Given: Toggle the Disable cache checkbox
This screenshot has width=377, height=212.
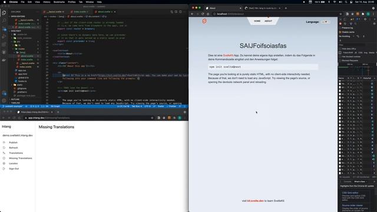Looking at the screenshot, I should pos(340,32).
